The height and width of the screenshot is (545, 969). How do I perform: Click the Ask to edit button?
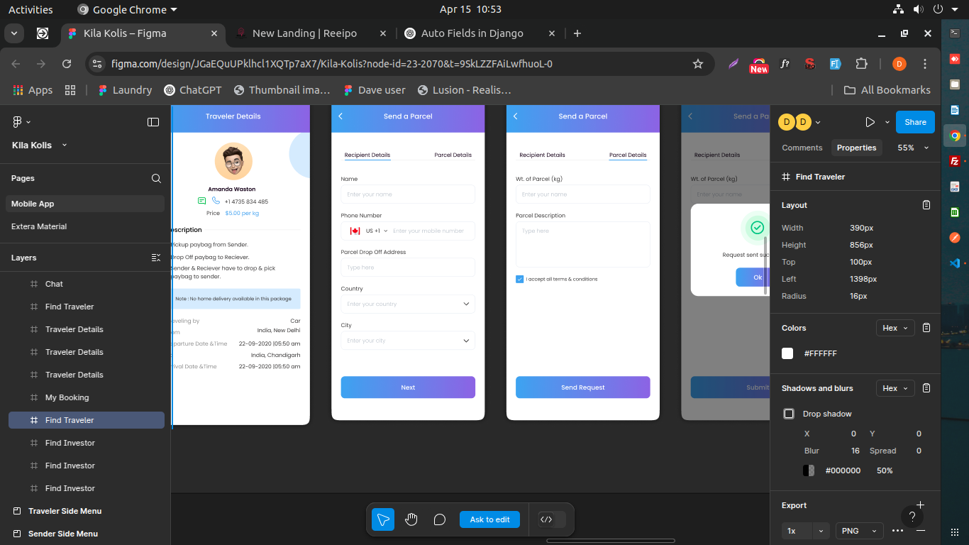pyautogui.click(x=489, y=519)
